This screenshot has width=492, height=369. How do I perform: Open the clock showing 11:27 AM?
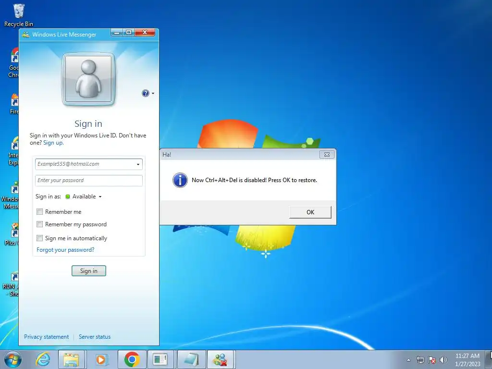click(467, 360)
